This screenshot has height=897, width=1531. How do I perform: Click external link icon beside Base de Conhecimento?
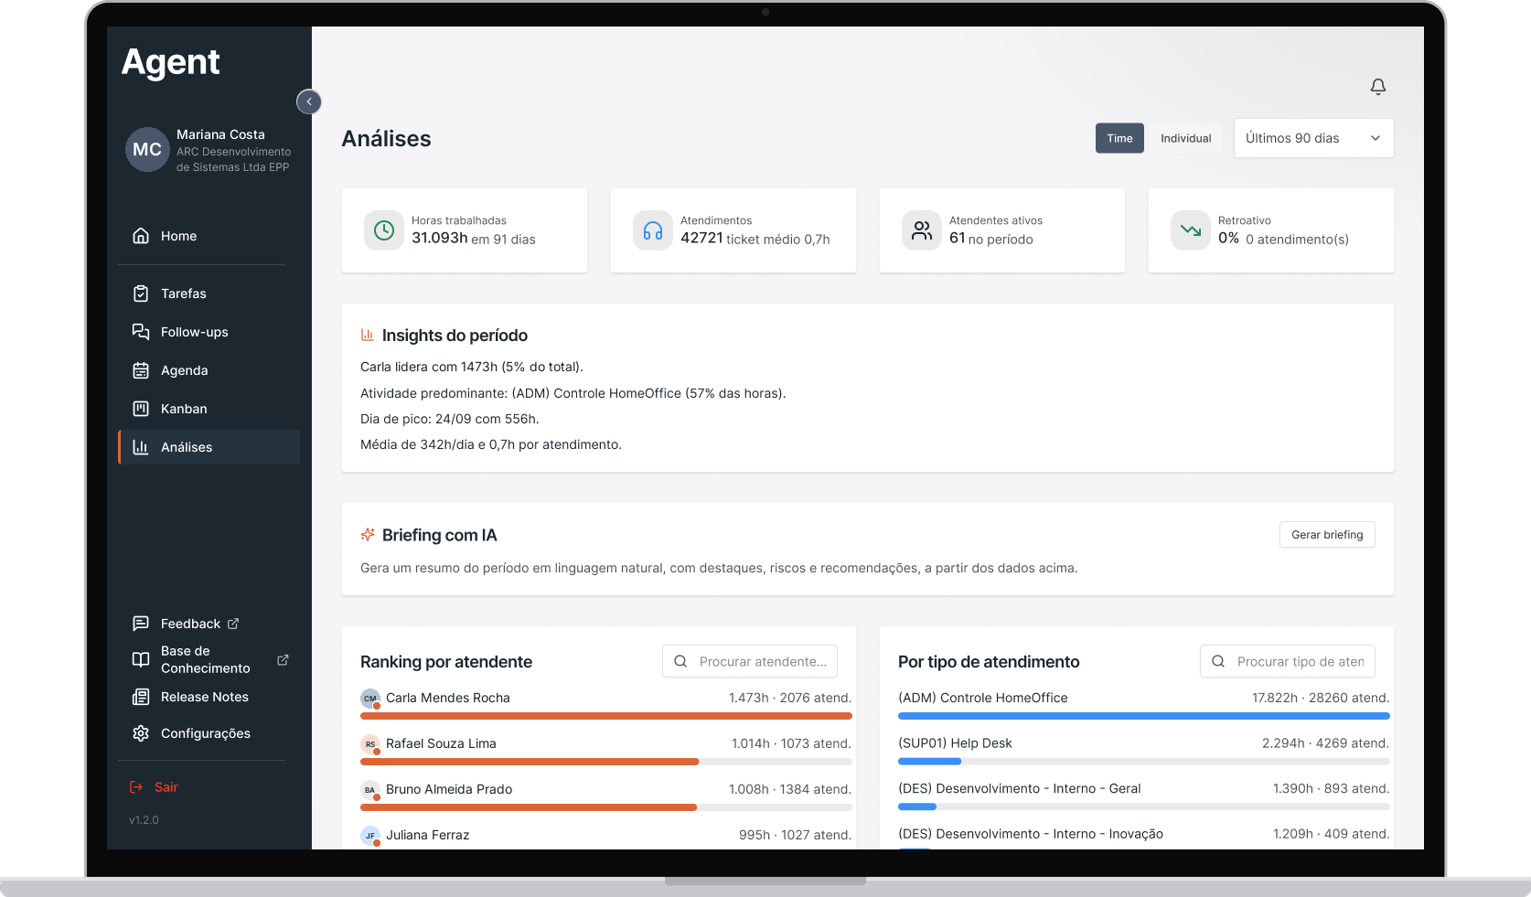[x=283, y=659]
